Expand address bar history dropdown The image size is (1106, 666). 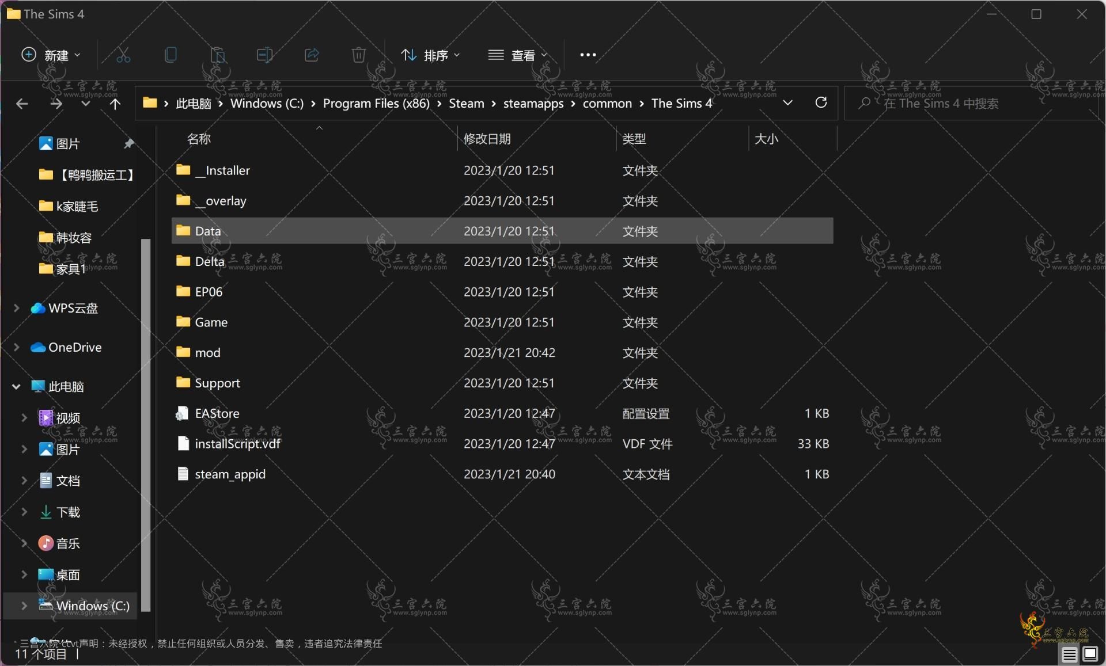point(787,103)
